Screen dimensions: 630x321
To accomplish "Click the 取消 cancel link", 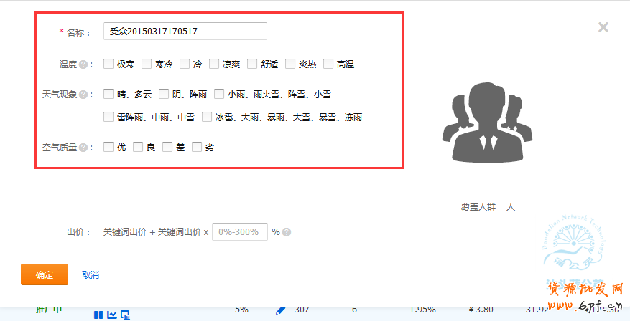I will pos(91,275).
